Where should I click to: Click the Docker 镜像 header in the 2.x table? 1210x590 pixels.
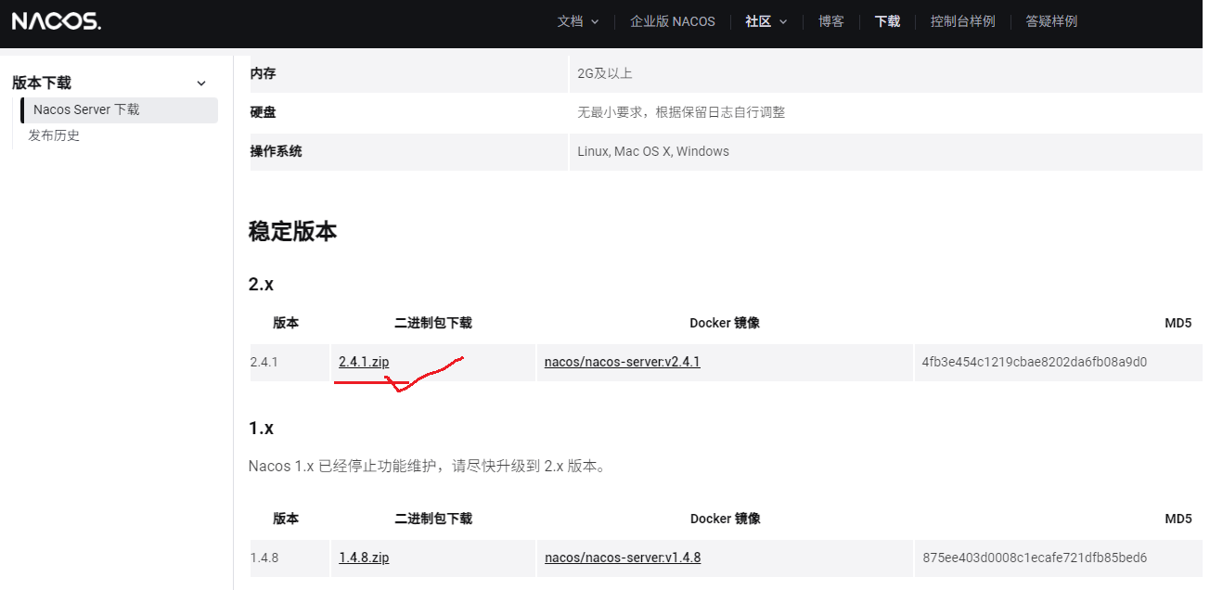coord(725,323)
